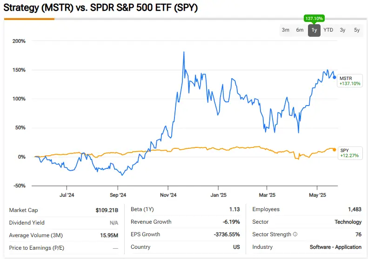The image size is (368, 259).
Task: Click the Jan '25 x-axis label
Action: pyautogui.click(x=218, y=195)
